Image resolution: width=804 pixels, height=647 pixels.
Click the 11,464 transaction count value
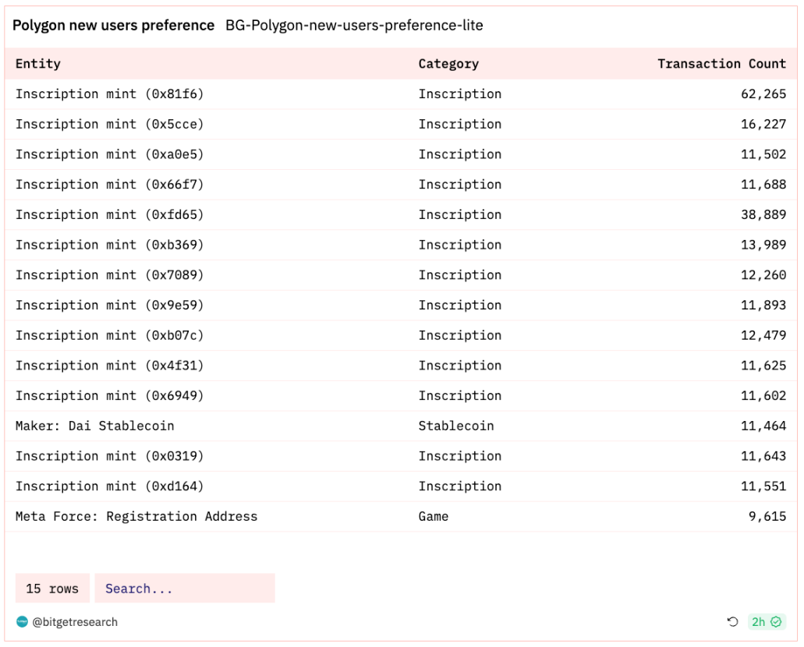[x=763, y=426]
